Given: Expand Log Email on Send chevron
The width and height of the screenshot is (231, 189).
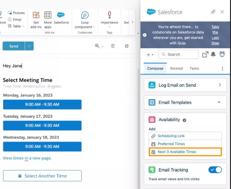Looking at the screenshot, I should coord(220,85).
